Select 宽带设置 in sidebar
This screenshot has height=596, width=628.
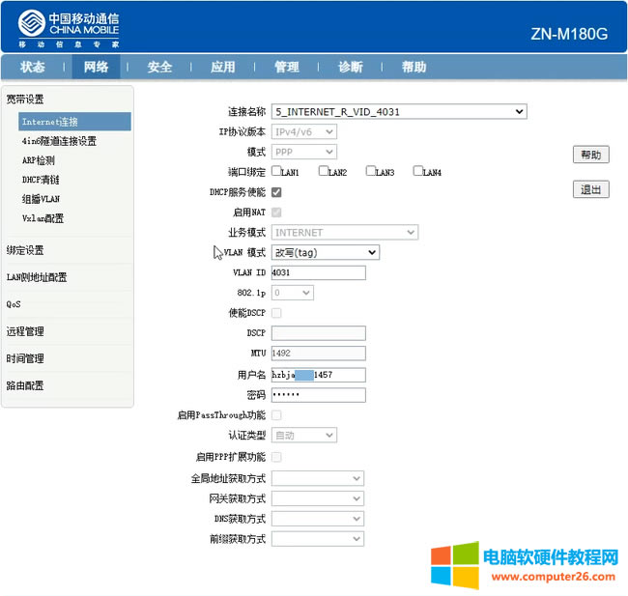point(25,99)
